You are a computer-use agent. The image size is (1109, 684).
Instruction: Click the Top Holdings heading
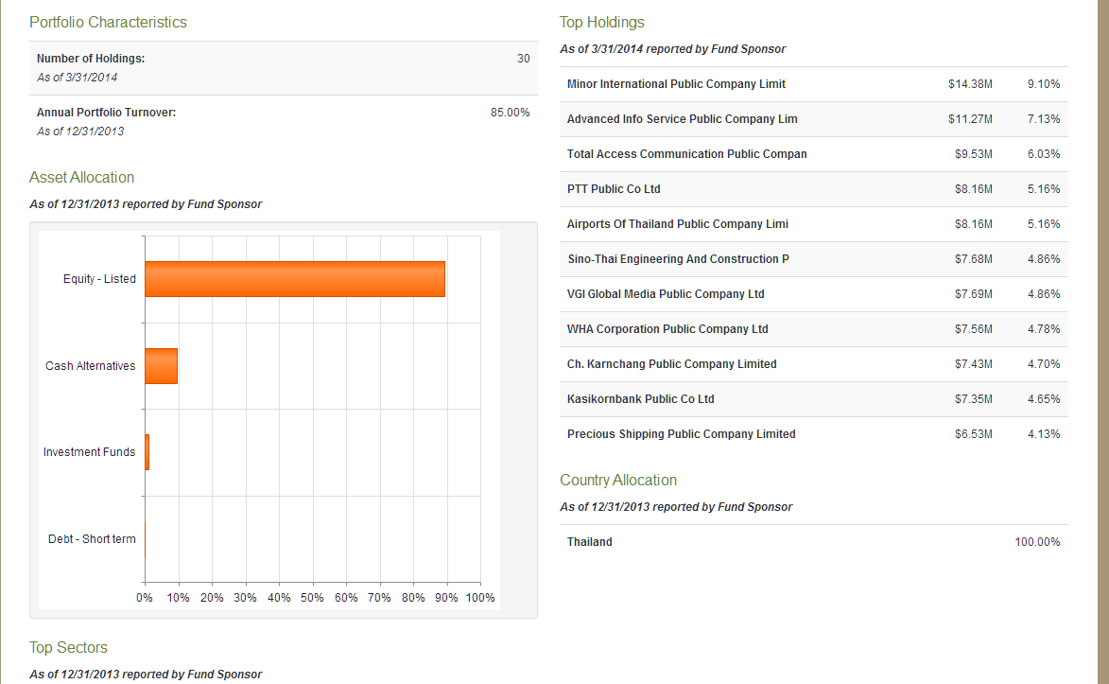(x=602, y=23)
